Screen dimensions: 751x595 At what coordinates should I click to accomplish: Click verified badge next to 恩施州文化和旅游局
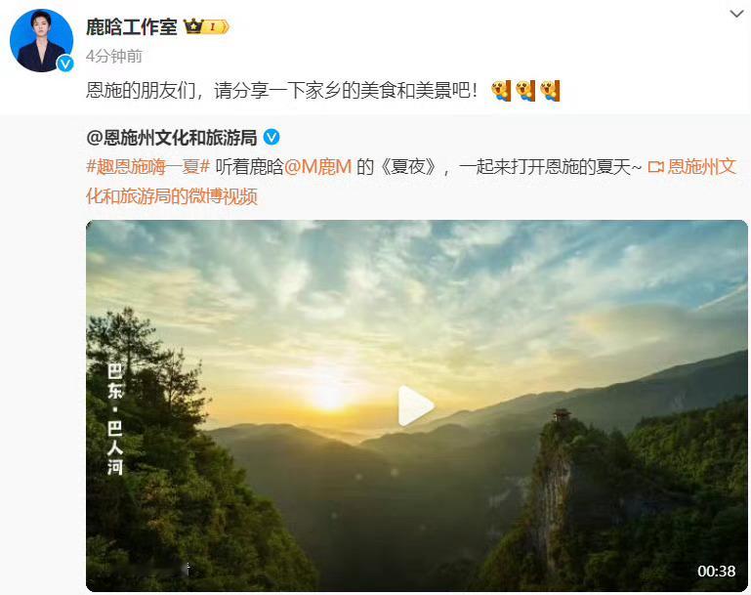[271, 138]
